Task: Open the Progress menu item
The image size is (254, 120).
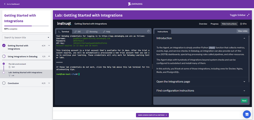Action: pos(215,24)
